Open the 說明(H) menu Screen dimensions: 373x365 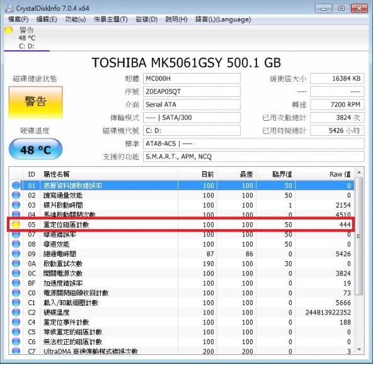click(x=176, y=20)
